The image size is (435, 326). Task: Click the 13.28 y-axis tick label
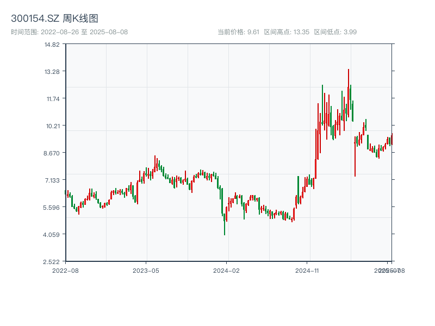pos(52,72)
